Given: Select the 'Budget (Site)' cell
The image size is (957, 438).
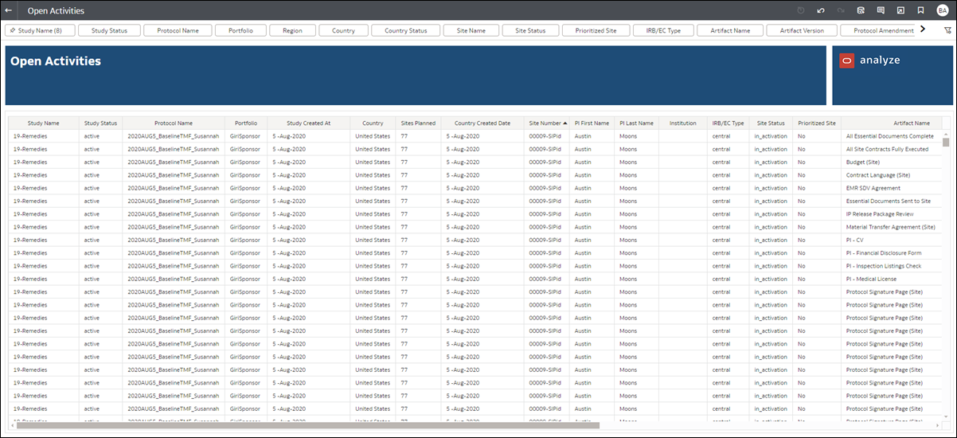Looking at the screenshot, I should click(x=892, y=162).
